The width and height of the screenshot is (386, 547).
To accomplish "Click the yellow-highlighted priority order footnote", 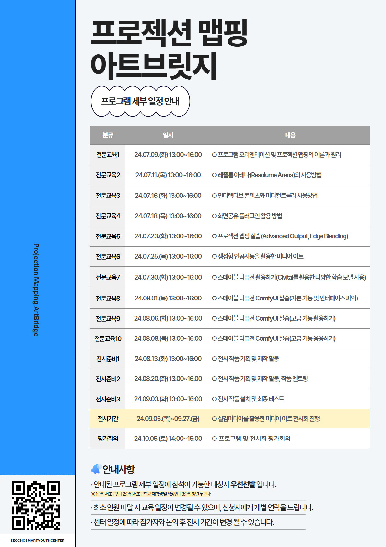I will click(151, 494).
